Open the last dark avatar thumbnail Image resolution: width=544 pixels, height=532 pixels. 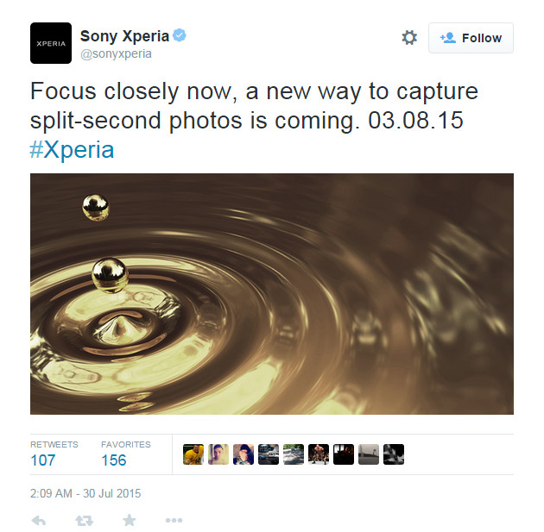click(x=394, y=454)
